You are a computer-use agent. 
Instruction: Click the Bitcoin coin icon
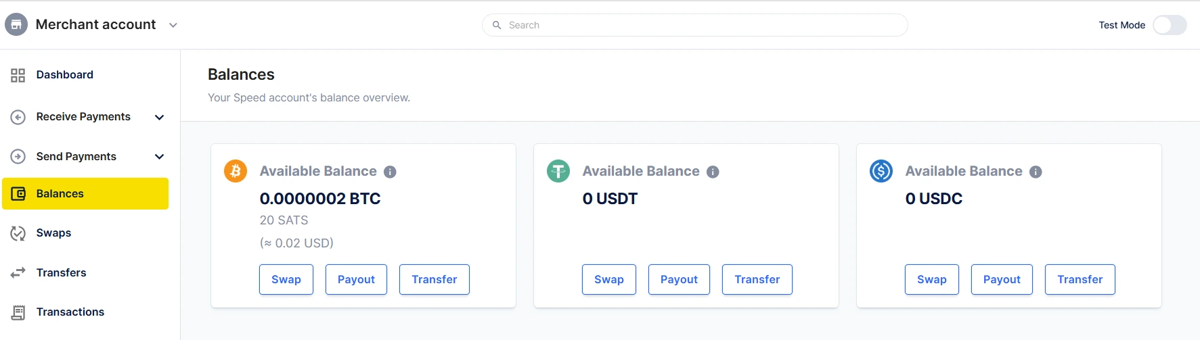(x=236, y=171)
